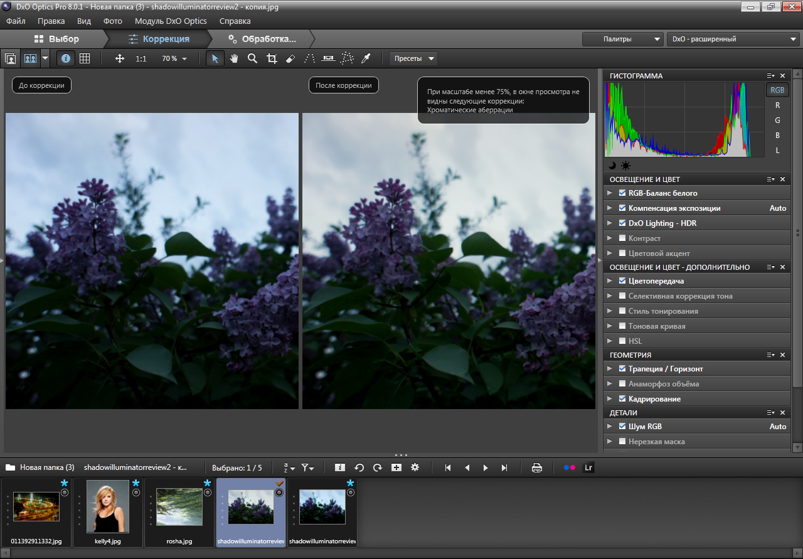Go to next image arrow

[486, 467]
